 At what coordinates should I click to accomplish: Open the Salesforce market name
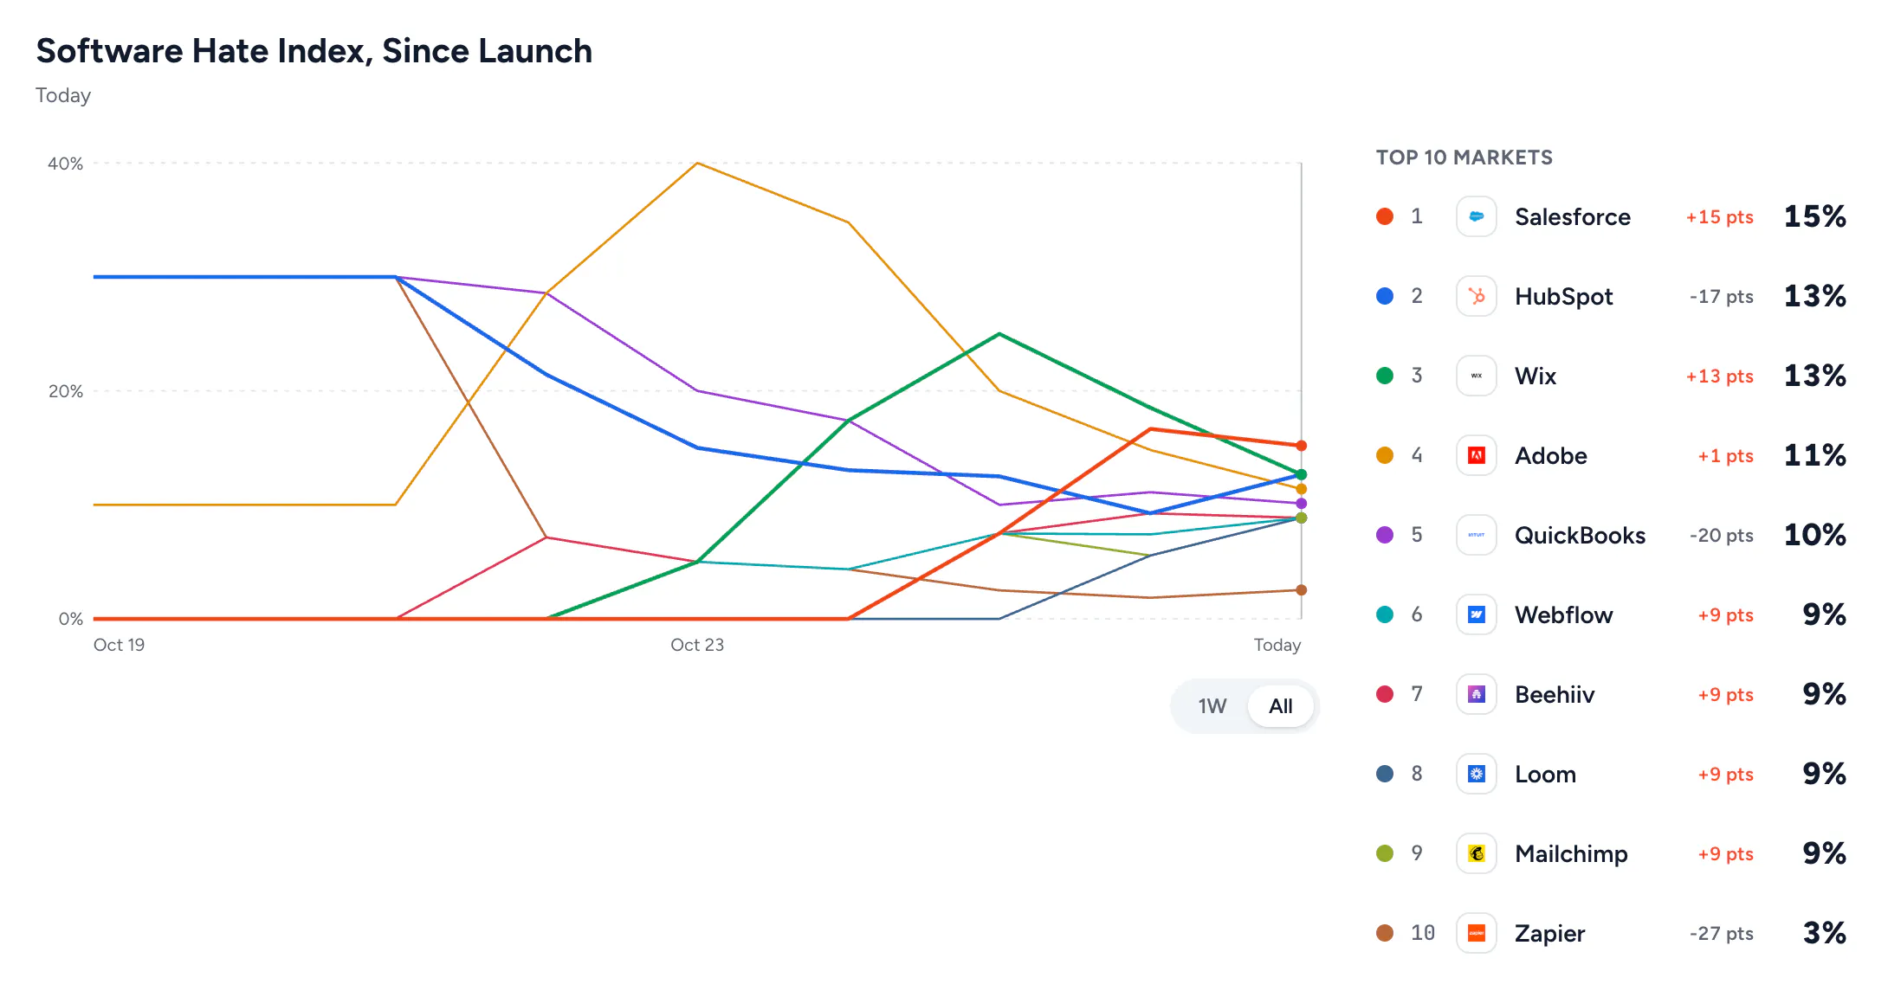(1572, 216)
